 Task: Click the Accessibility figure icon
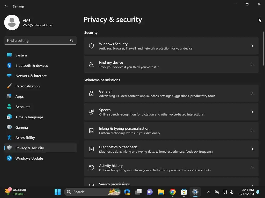[x=9, y=138]
